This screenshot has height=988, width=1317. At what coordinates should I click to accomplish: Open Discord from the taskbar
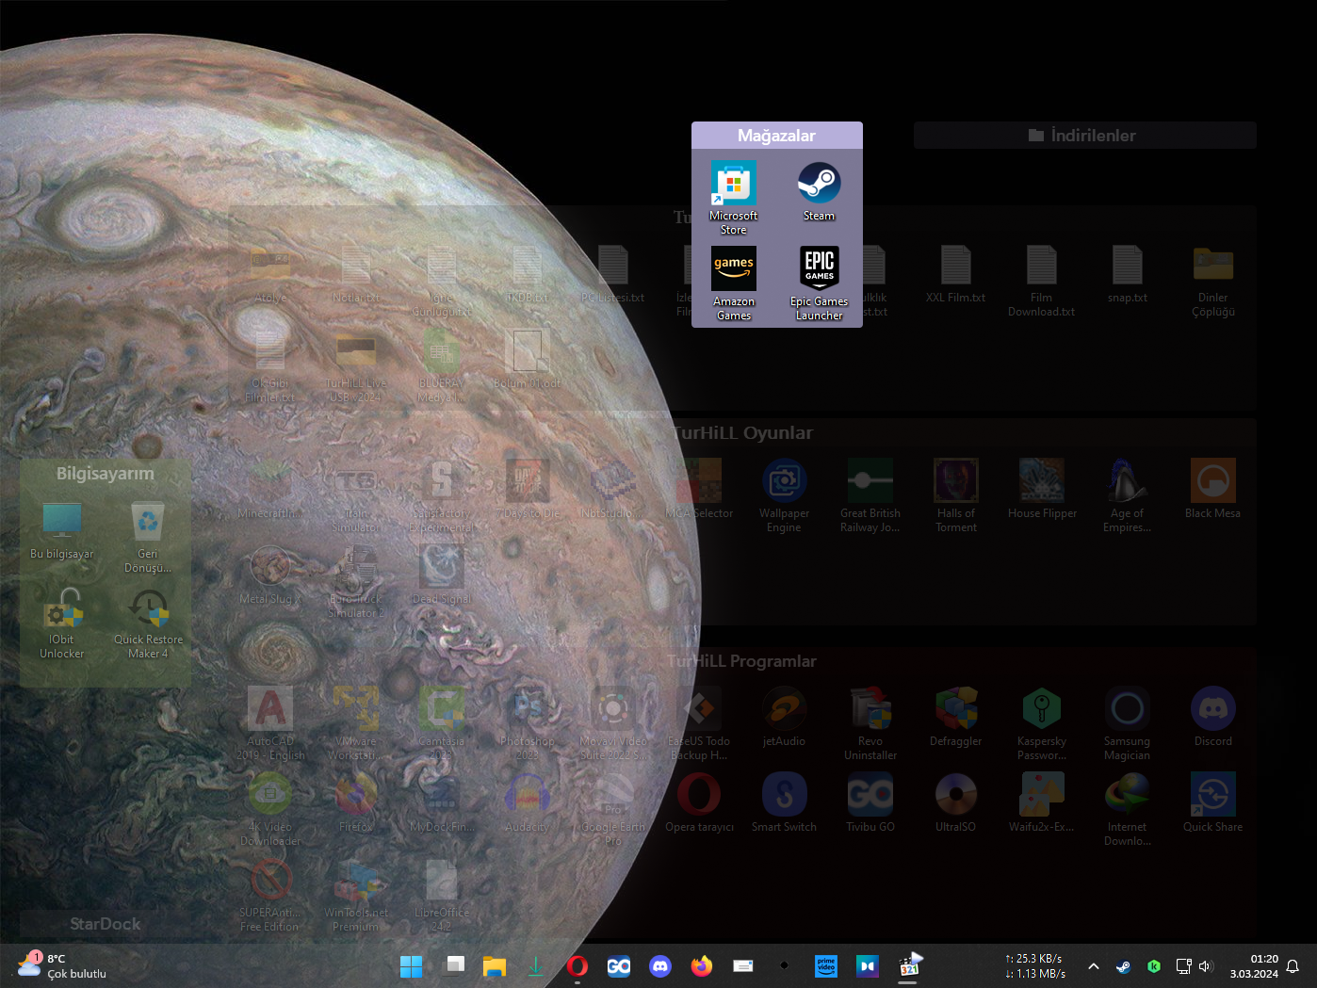660,966
